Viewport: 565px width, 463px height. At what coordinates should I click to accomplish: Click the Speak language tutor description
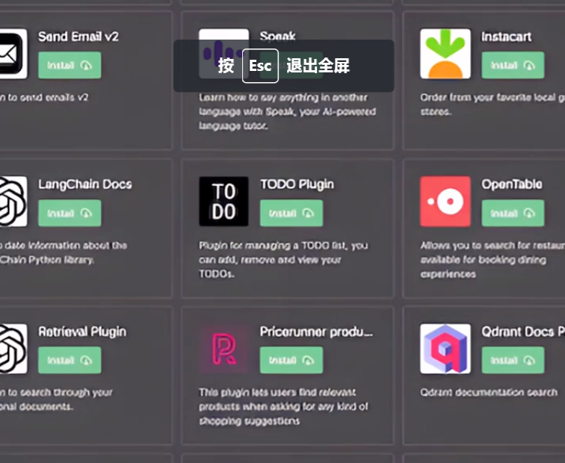pos(287,111)
